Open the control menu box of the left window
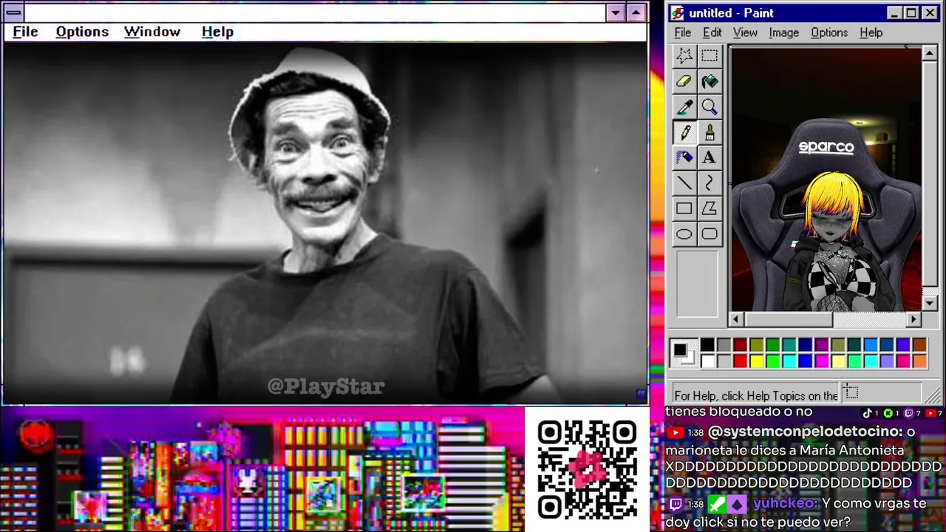The height and width of the screenshot is (532, 946). (13, 13)
